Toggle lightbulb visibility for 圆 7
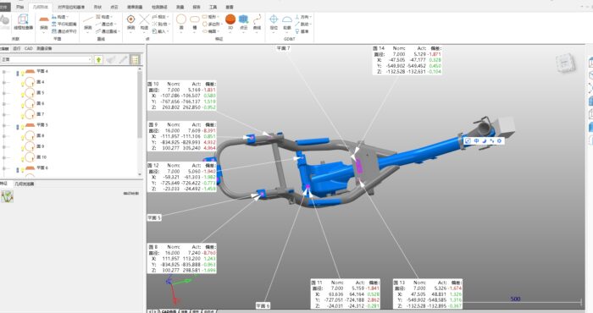The width and height of the screenshot is (593, 313). coord(22,115)
